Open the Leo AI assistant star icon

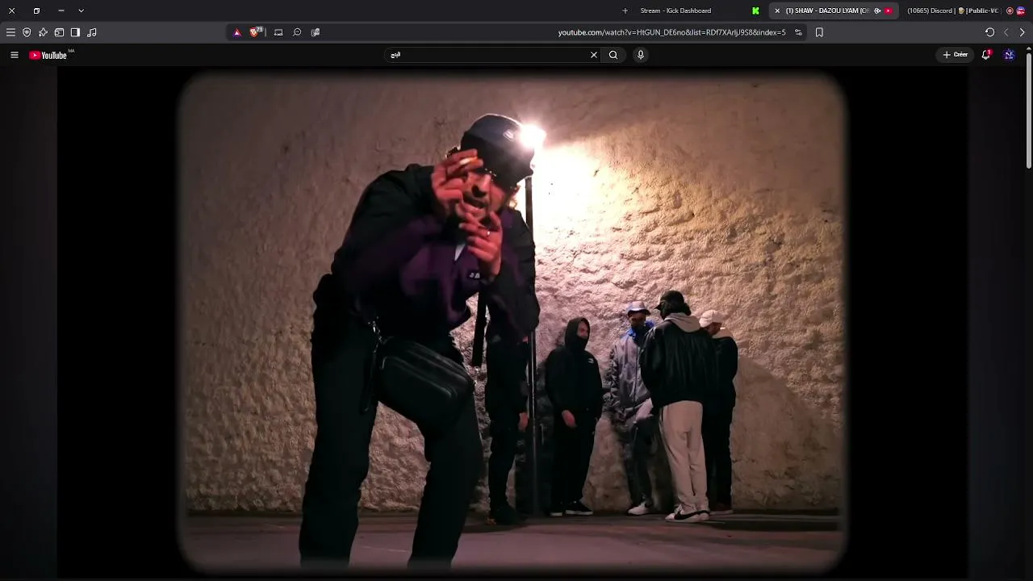pyautogui.click(x=43, y=32)
